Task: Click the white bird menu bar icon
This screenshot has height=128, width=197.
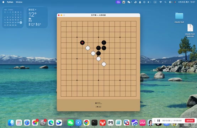Action: coord(135,2)
